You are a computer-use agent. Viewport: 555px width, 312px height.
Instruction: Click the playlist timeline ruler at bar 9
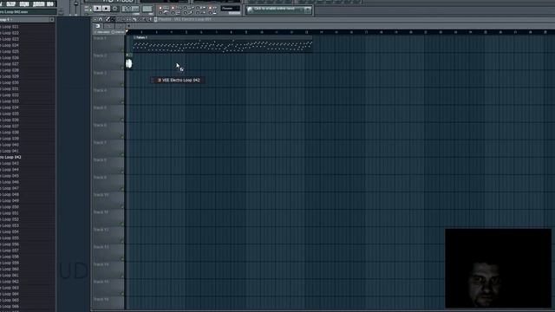coord(246,32)
